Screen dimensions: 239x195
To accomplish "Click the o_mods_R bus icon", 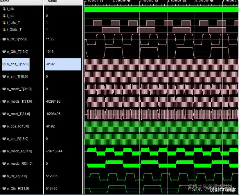I will click(x=4, y=164).
